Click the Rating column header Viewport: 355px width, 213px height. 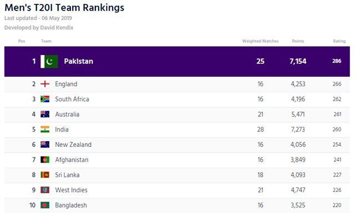[x=339, y=41]
